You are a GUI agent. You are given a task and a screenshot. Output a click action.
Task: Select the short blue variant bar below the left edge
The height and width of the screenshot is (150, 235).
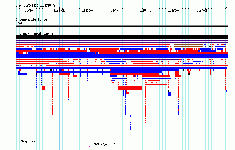[x=22, y=74]
